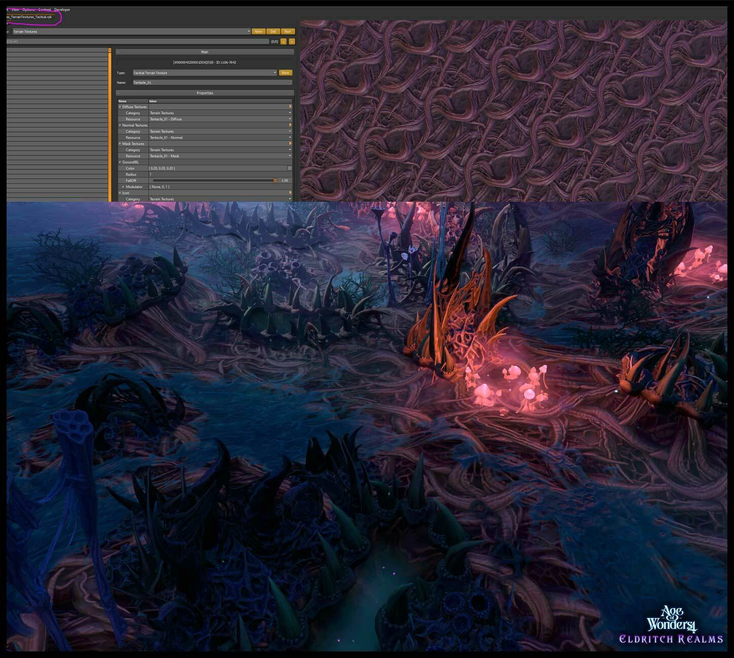The image size is (734, 658).
Task: Click the orange arrow on Diffuse Textures row
Action: pyautogui.click(x=290, y=106)
